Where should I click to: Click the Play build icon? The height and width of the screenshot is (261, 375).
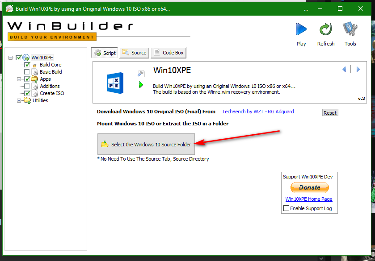tap(301, 29)
